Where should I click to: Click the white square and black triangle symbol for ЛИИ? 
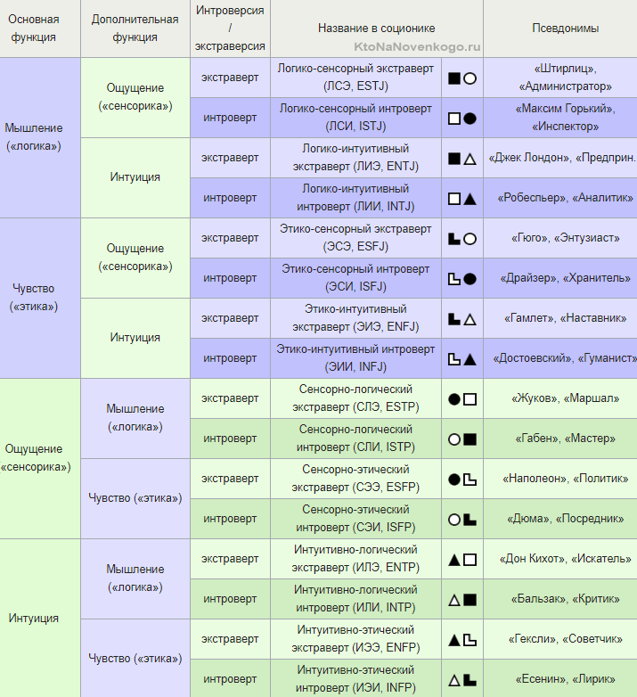(x=462, y=199)
